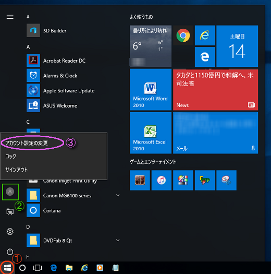
Task: Open 3D Builder app
Action: click(x=73, y=31)
